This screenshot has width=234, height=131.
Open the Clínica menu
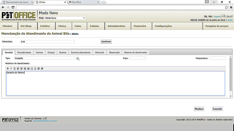[x=62, y=26]
